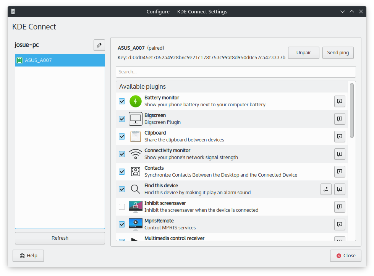Uncheck the Bigscreen plugin
Image resolution: width=374 pixels, height=276 pixels.
tap(122, 119)
